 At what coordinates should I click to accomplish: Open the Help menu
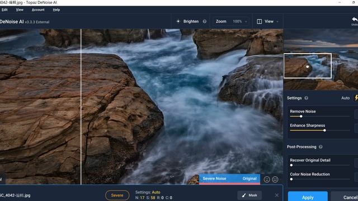tap(56, 10)
